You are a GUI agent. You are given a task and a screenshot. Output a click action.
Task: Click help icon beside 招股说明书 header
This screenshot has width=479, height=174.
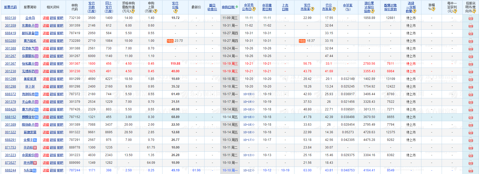474,11
